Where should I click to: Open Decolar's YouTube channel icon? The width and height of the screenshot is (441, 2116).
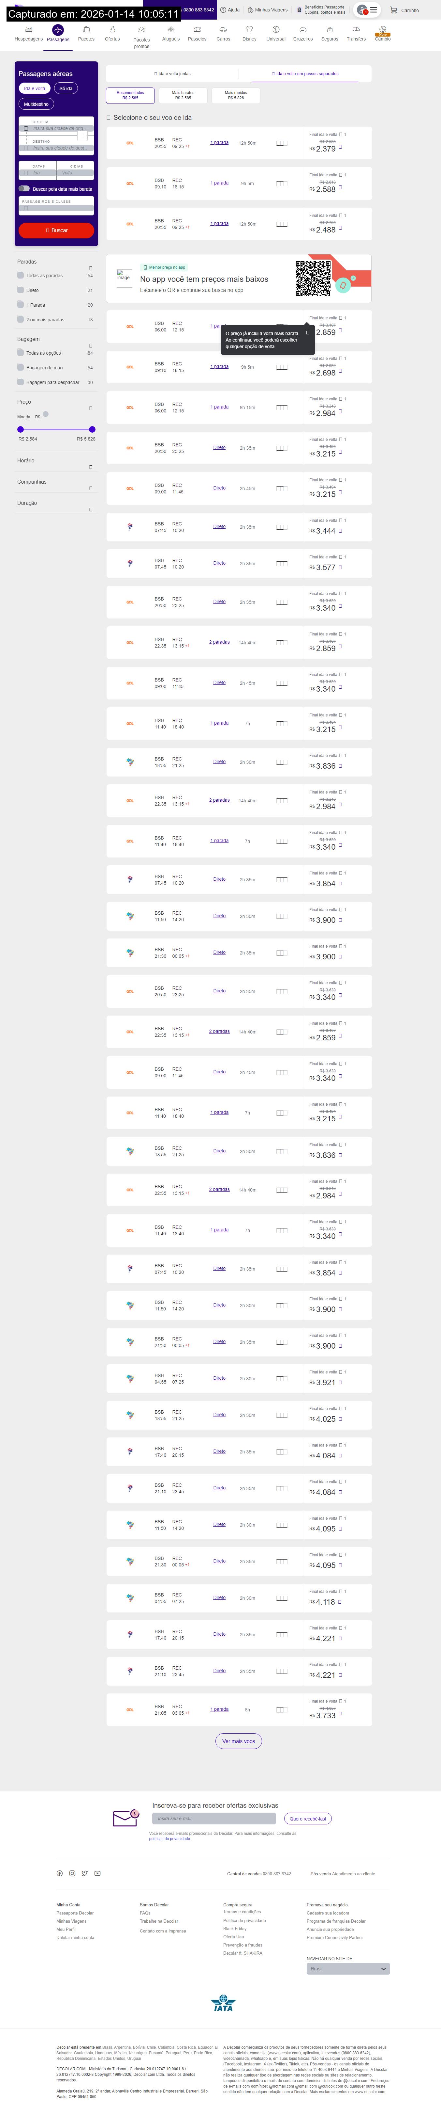pos(97,1873)
